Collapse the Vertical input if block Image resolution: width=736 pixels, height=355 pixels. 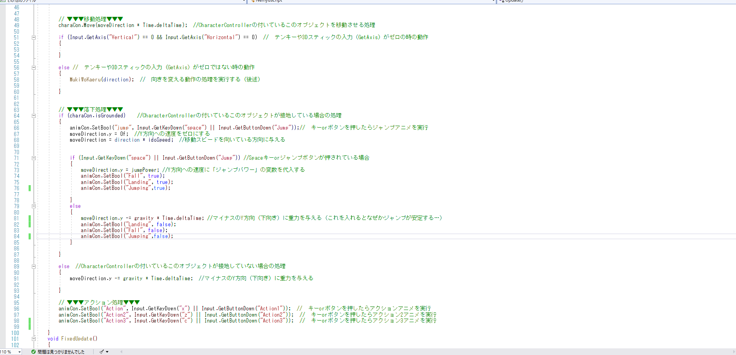34,37
